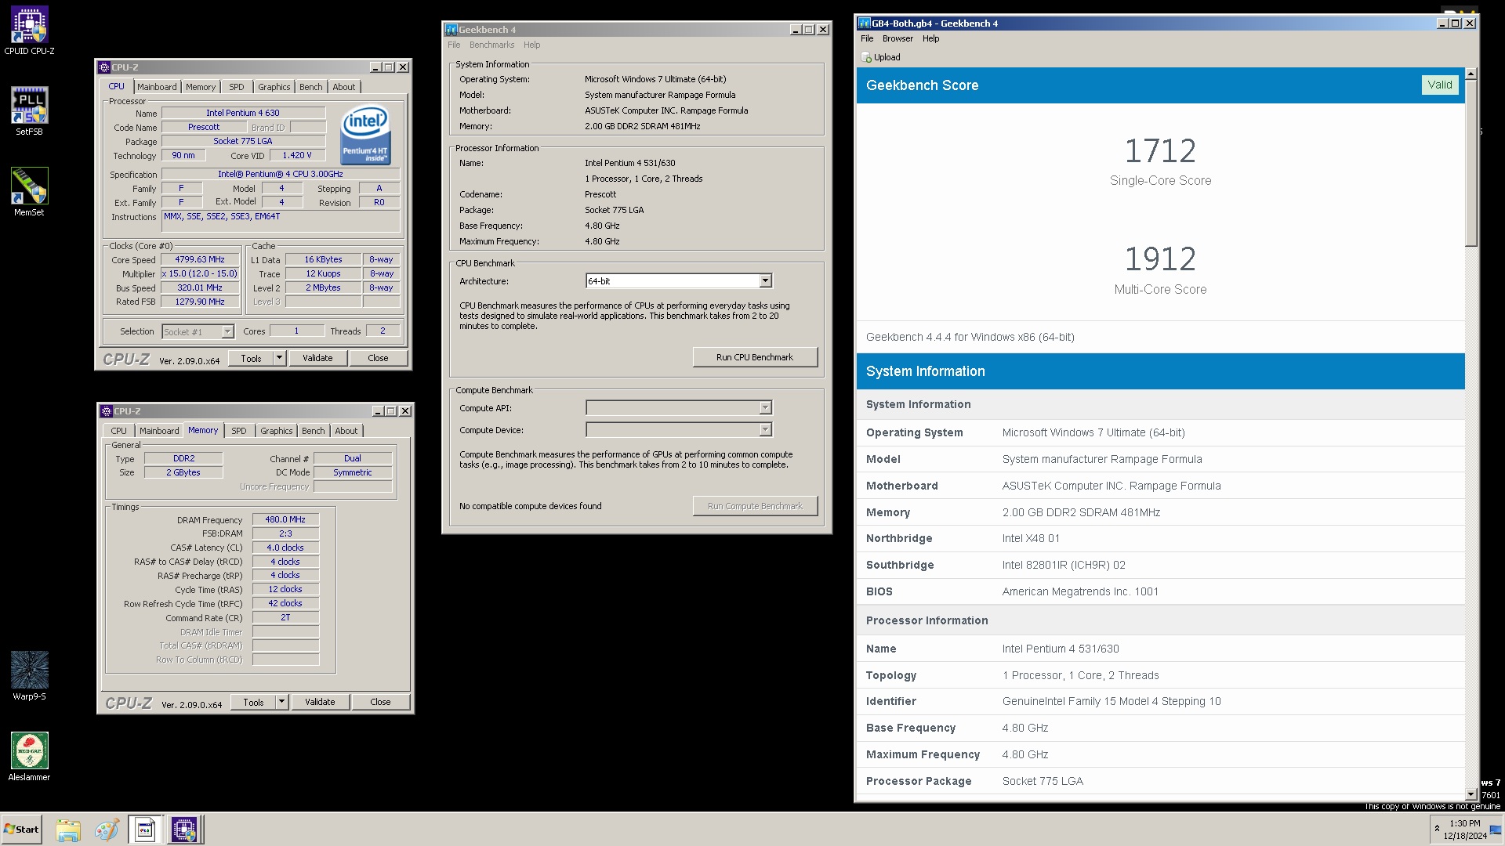Image resolution: width=1505 pixels, height=846 pixels.
Task: Switch to Memory tab in upper CPU-Z
Action: click(x=201, y=87)
